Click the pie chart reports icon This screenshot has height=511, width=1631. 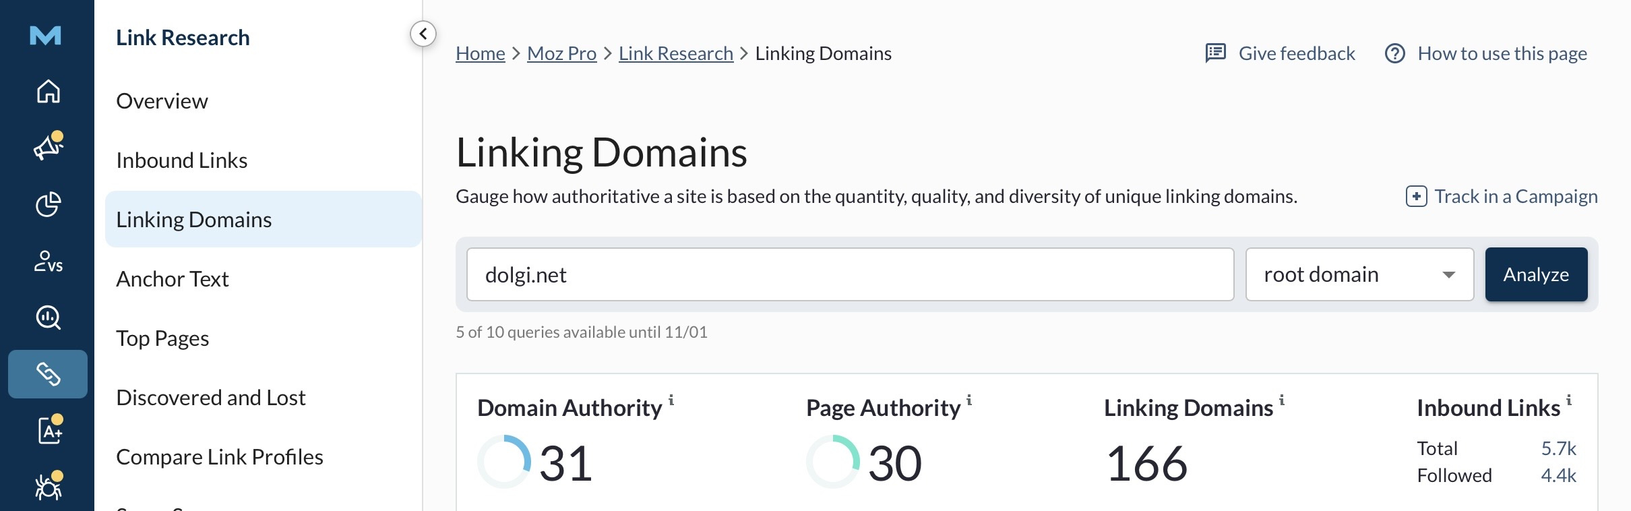coord(48,204)
